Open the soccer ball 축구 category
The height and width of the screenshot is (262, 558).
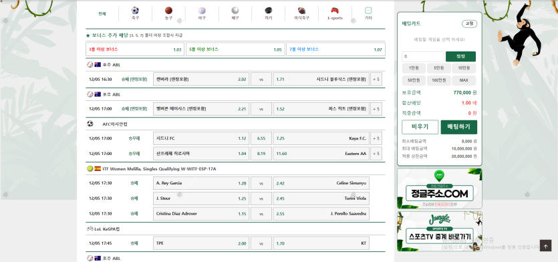[135, 14]
